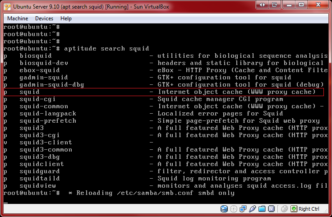Image resolution: width=332 pixels, height=217 pixels.
Task: Click the 'squid3-client' package name
Action: (46, 142)
